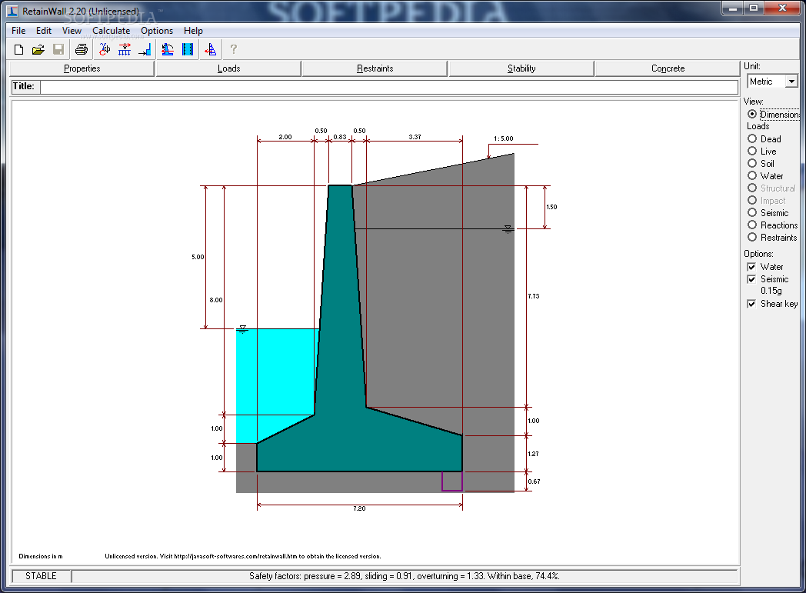Select the Seismic loads radio button

(752, 213)
